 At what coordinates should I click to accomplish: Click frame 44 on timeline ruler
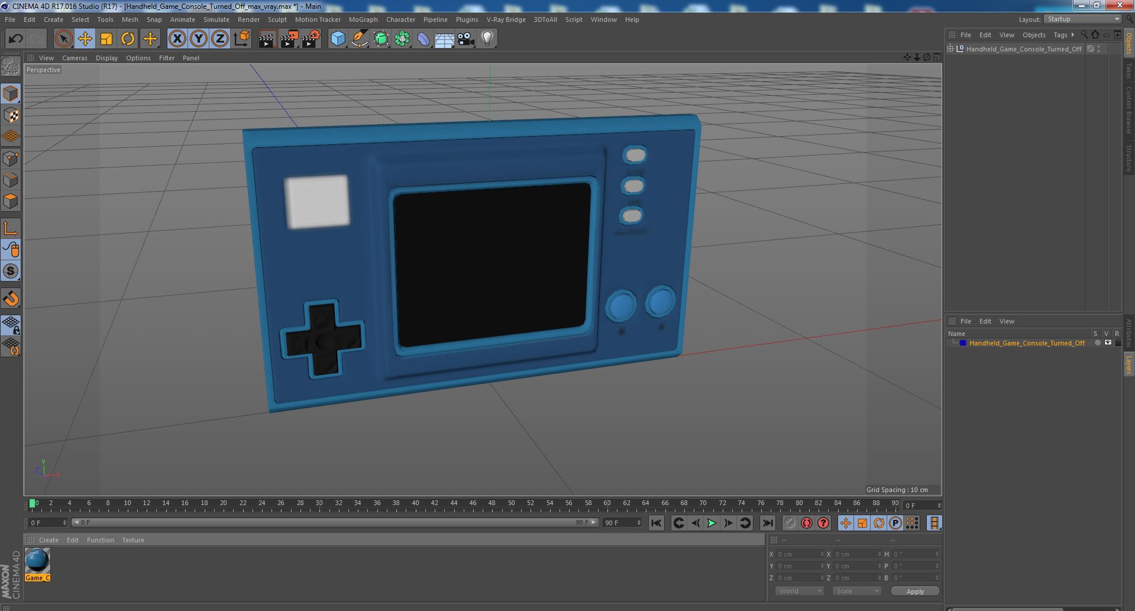[x=454, y=503]
